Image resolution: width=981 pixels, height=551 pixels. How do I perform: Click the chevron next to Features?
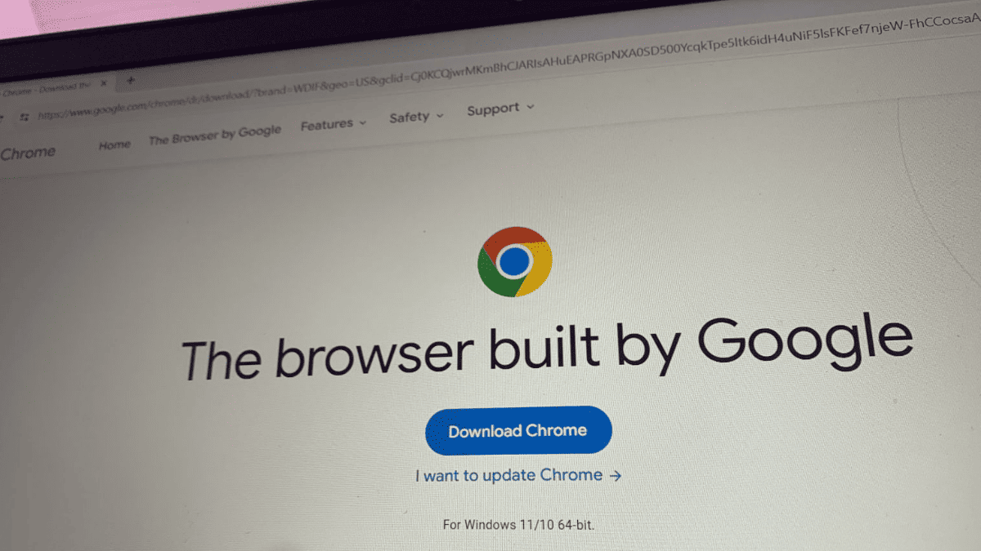click(x=363, y=122)
